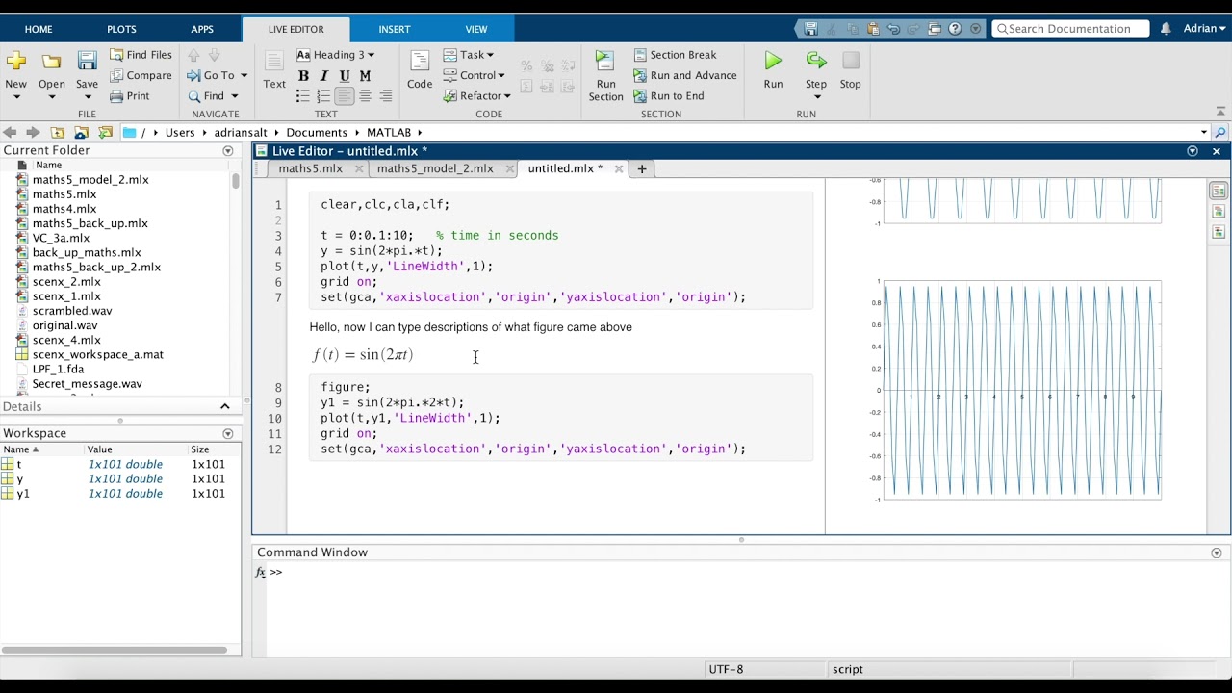Toggle italic text formatting
Screen dimensions: 1232x693
pyautogui.click(x=324, y=76)
